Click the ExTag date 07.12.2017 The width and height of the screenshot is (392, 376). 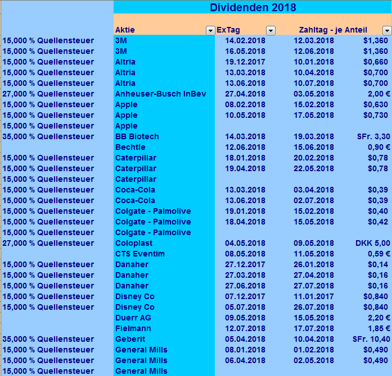[x=245, y=296]
